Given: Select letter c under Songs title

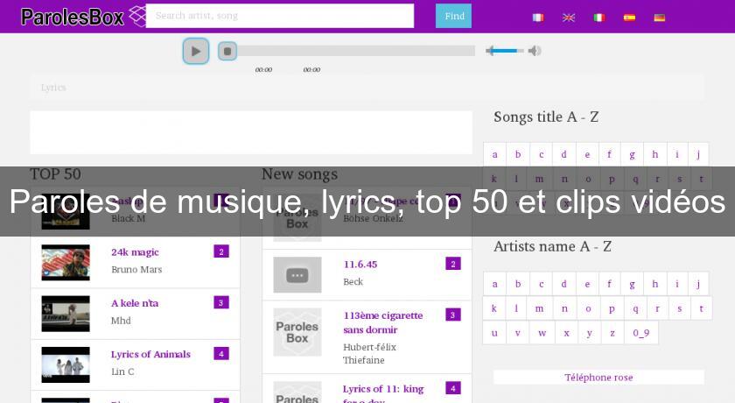Looking at the screenshot, I should click(x=542, y=154).
